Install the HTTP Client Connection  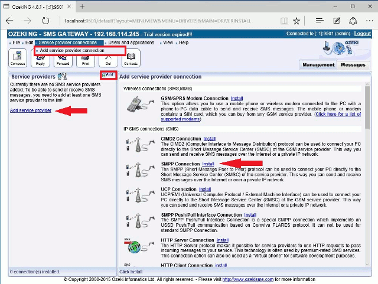(x=221, y=265)
